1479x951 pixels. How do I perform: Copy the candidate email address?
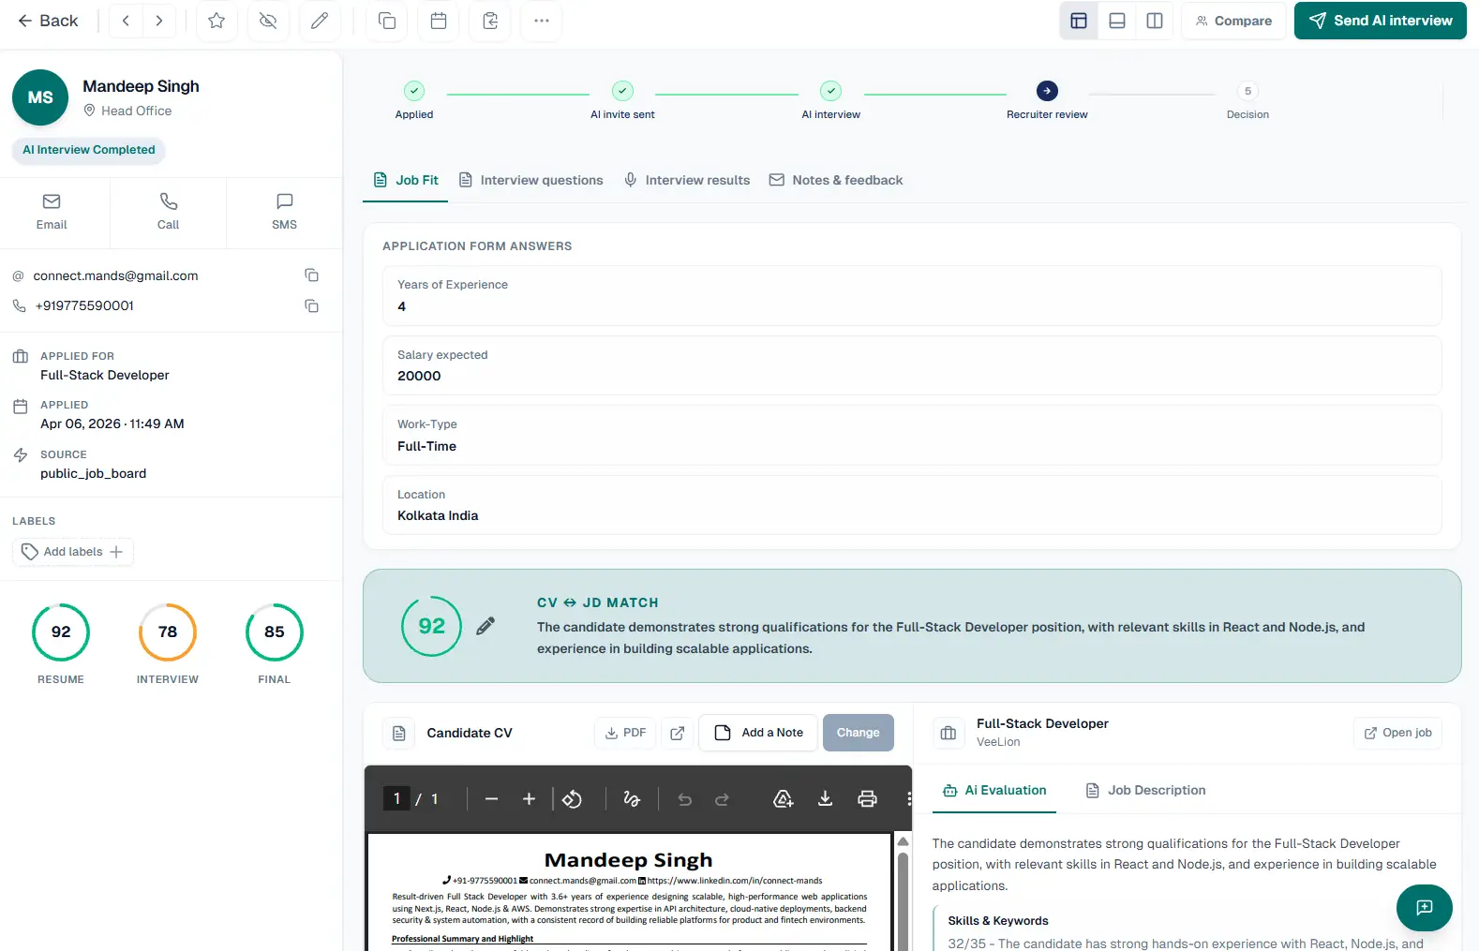(x=311, y=275)
